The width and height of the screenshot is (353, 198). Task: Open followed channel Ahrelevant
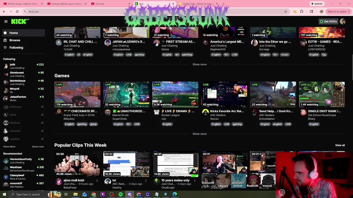tap(23, 74)
